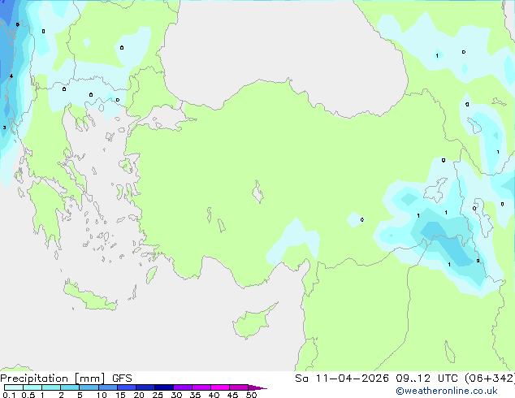Viewport: 515px width, 398px height.
Task: Open the weatheronline.co.uk copyright link
Action: (447, 391)
